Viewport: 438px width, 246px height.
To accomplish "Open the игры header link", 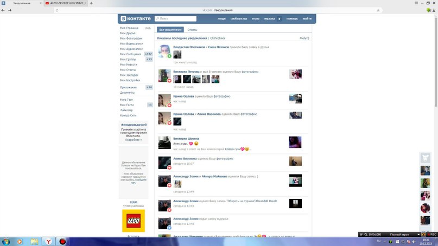I will coord(256,18).
